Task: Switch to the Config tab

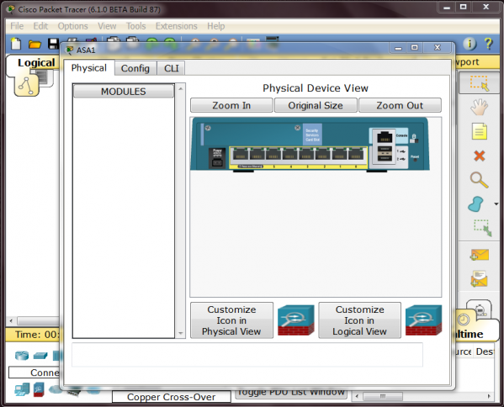Action: [135, 68]
